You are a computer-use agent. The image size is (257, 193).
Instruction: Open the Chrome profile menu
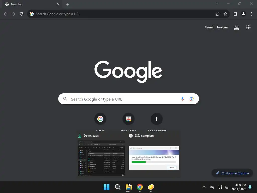pos(243,14)
